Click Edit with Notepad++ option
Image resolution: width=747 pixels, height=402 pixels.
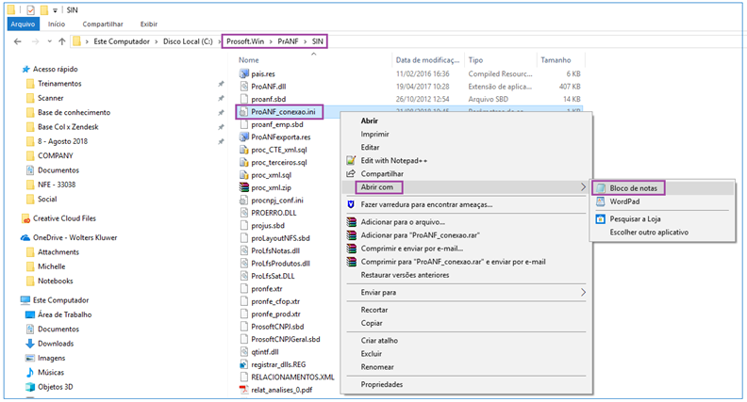393,161
